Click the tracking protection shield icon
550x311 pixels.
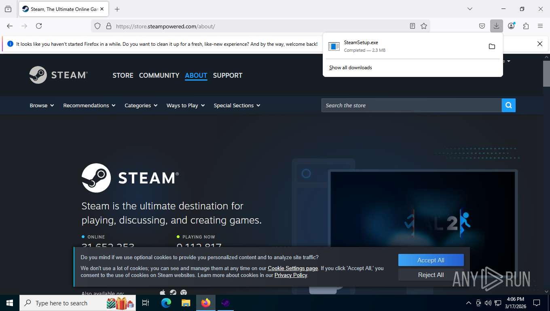pos(97,26)
